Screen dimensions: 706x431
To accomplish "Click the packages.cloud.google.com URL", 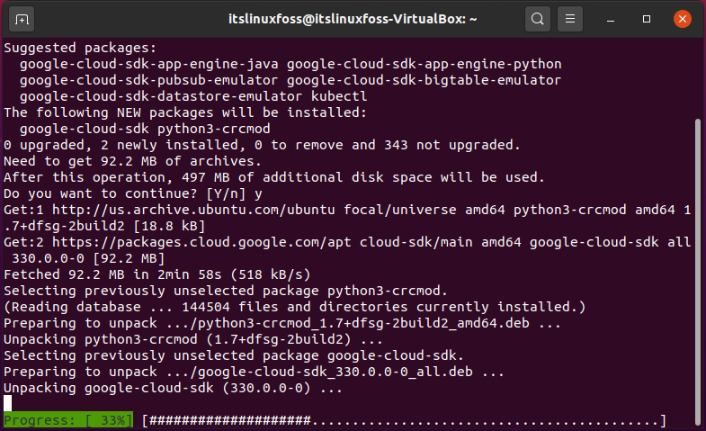I will [201, 242].
